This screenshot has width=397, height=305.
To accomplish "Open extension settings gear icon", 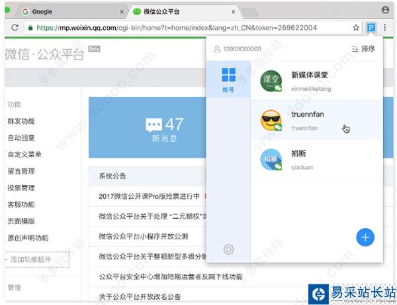I will pos(228,249).
